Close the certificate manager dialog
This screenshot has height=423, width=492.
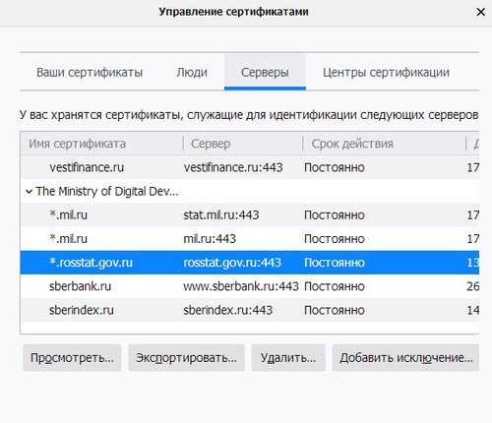(x=480, y=12)
